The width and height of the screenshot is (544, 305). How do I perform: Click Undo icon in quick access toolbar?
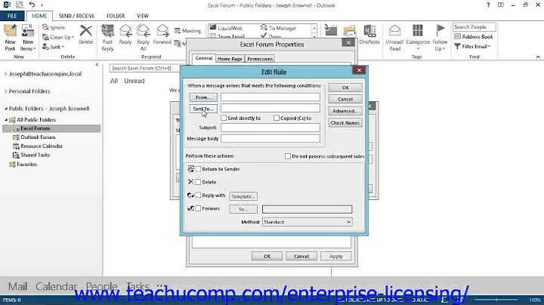pyautogui.click(x=32, y=5)
